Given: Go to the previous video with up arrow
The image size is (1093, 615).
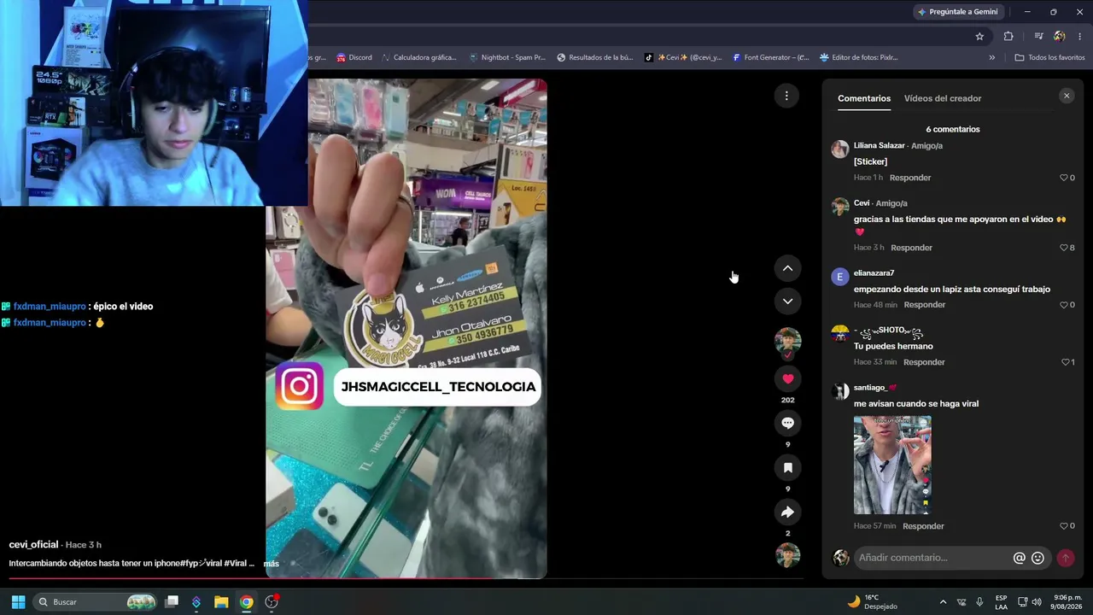Looking at the screenshot, I should (787, 268).
